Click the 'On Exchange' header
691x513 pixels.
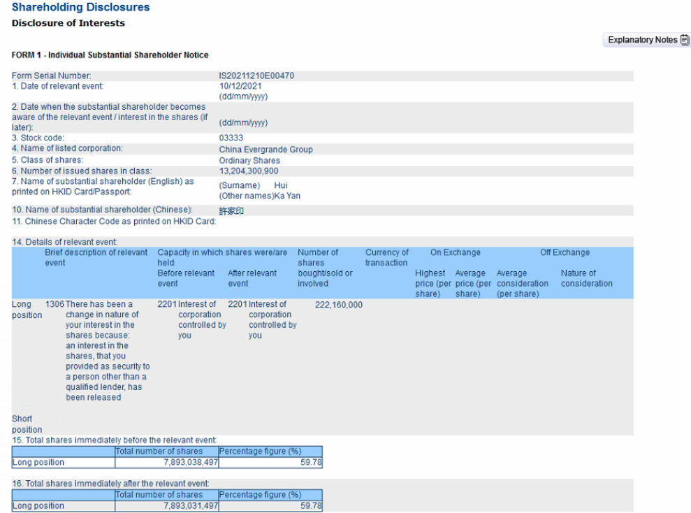pyautogui.click(x=456, y=252)
